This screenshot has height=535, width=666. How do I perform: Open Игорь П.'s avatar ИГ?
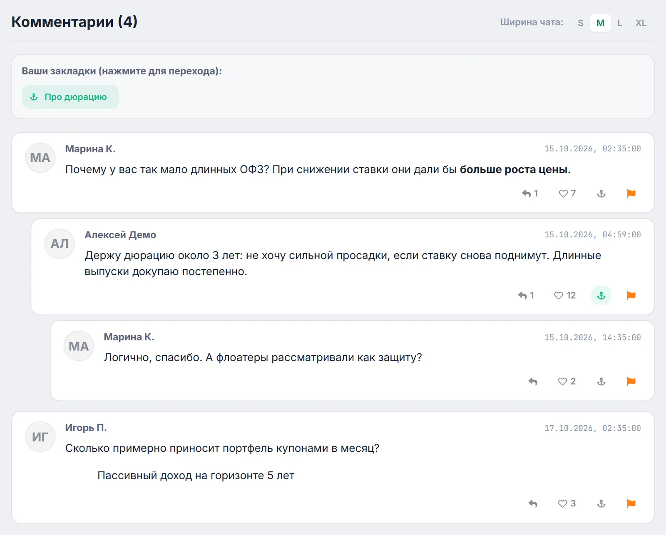click(40, 436)
